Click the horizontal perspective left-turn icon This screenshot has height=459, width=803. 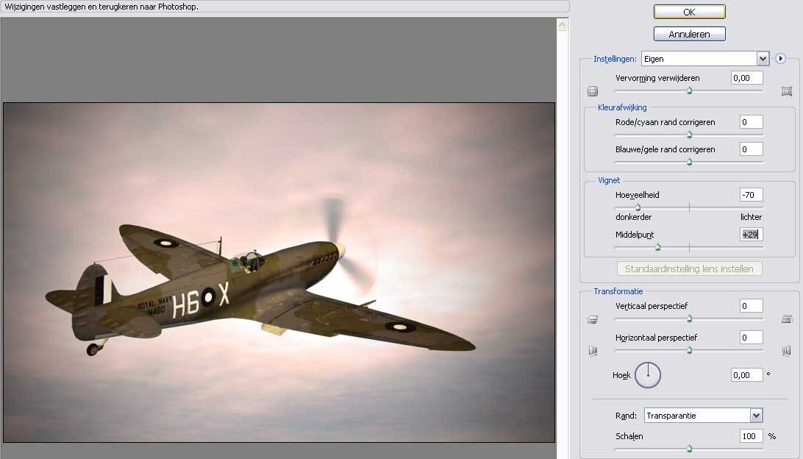(x=593, y=351)
